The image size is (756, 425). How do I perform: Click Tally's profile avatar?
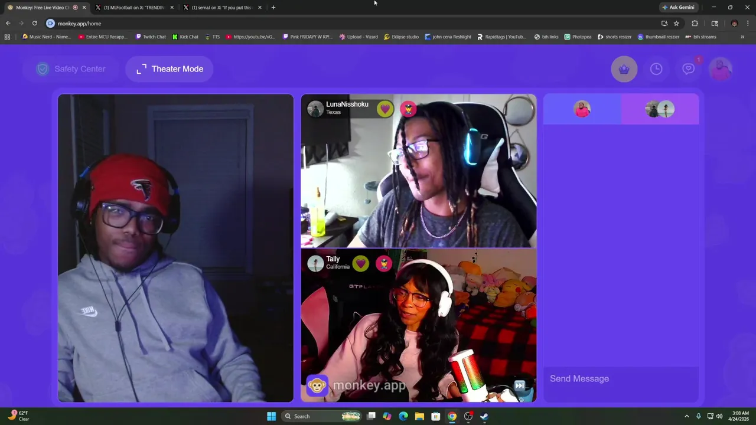[315, 263]
